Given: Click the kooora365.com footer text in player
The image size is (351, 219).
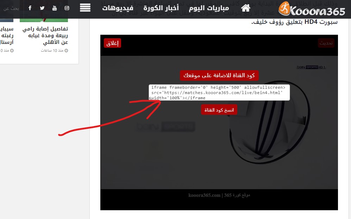Looking at the screenshot, I should (x=219, y=195).
